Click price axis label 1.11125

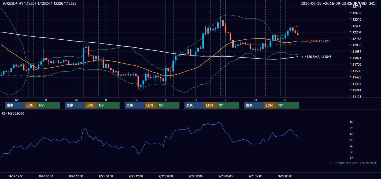(x=356, y=97)
